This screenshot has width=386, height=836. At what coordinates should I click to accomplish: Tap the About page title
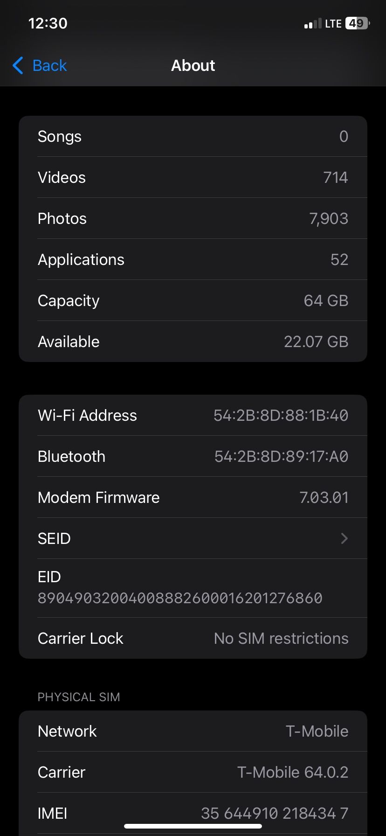tap(193, 66)
